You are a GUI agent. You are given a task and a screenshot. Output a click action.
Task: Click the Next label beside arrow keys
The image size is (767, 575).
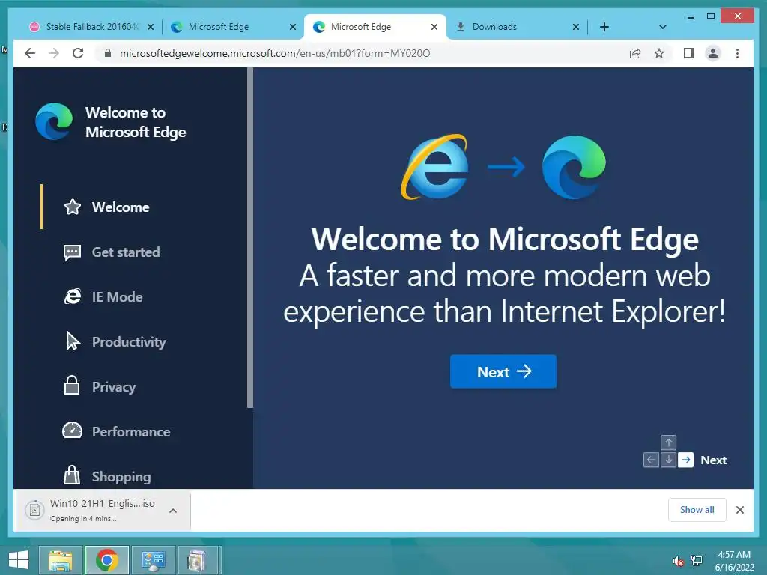pyautogui.click(x=713, y=460)
